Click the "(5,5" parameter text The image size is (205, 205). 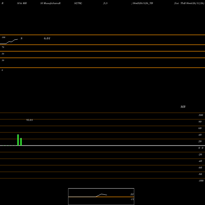tap(105, 3)
